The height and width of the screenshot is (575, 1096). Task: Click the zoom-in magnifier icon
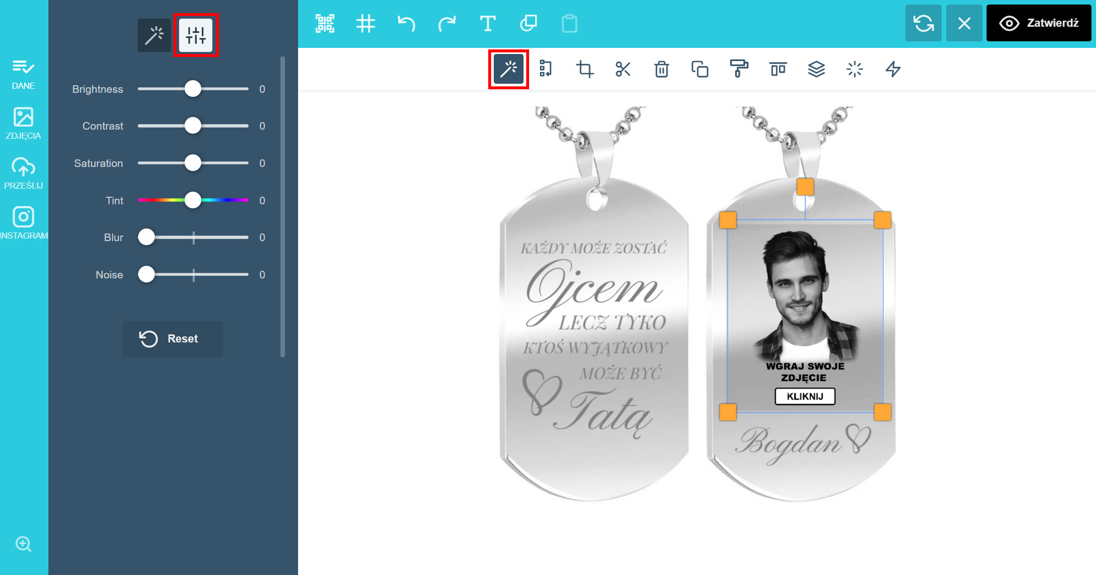click(x=23, y=544)
